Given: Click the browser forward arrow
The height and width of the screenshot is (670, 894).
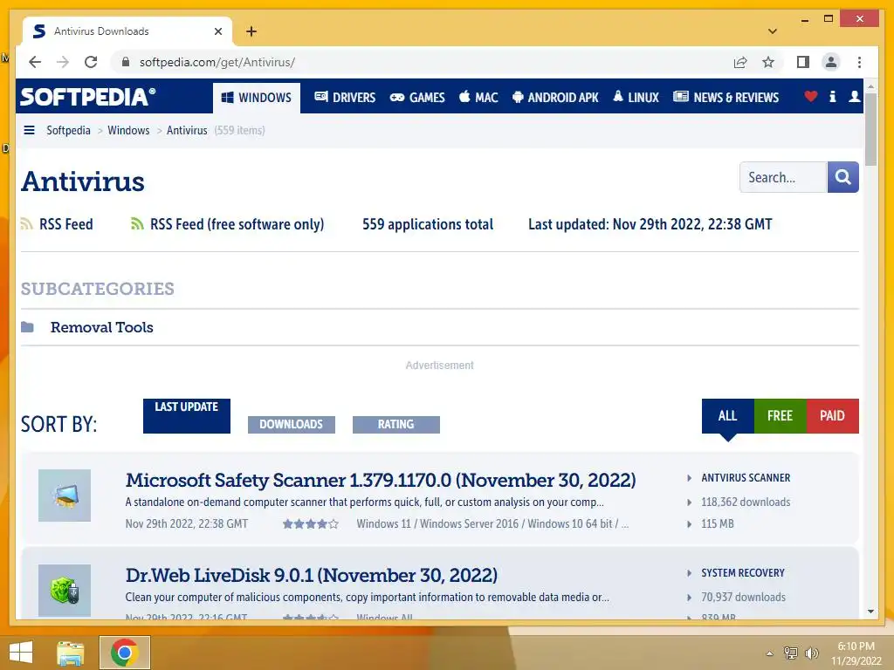Looking at the screenshot, I should 63,62.
